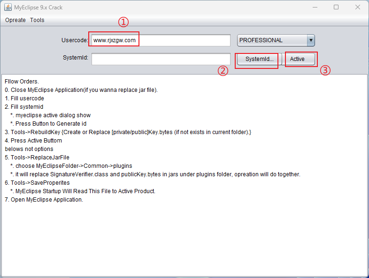Minimize the MyEclipse 9.x Crack window

pos(315,8)
